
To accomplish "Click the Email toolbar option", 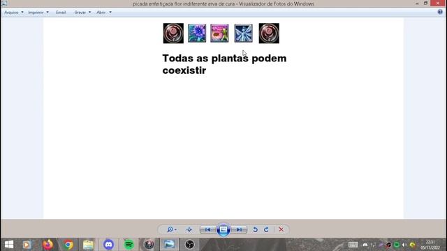I will click(x=61, y=13).
